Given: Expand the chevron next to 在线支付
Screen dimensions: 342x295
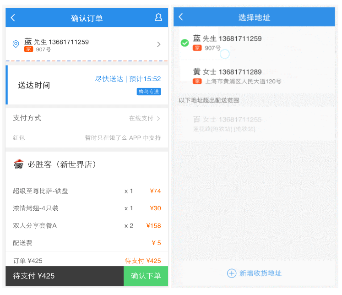Looking at the screenshot, I should [158, 119].
